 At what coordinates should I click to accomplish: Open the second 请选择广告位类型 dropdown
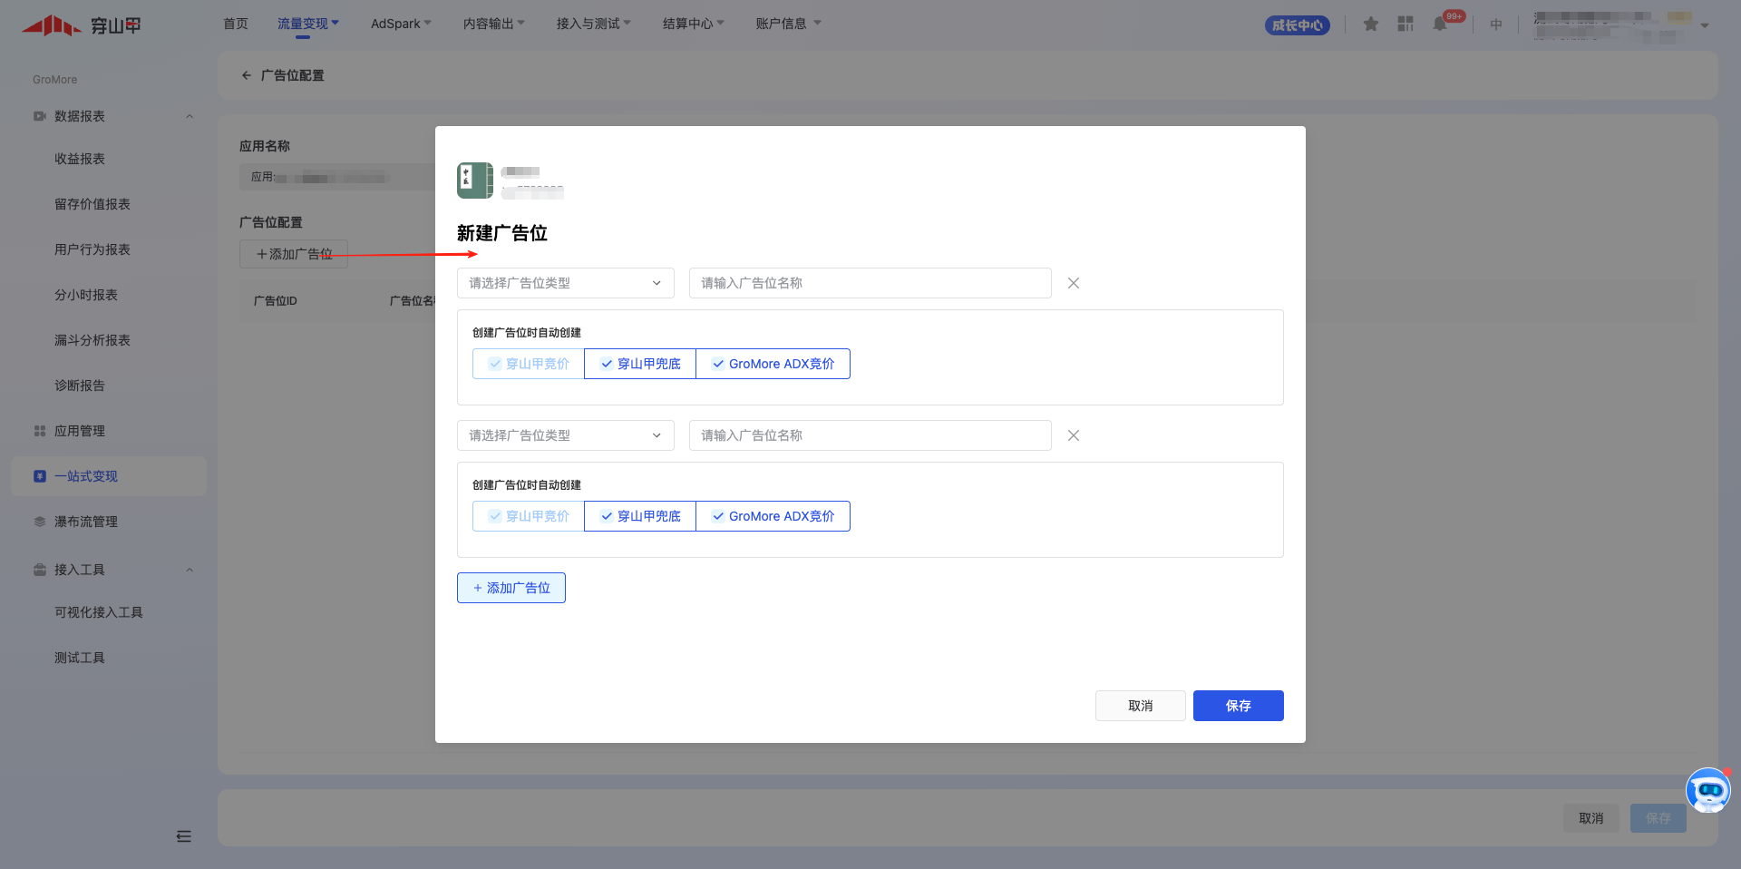pos(565,435)
